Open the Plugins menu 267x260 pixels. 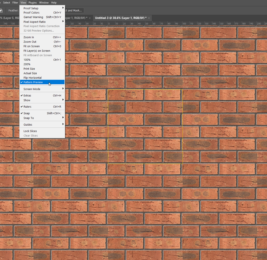coord(33,3)
